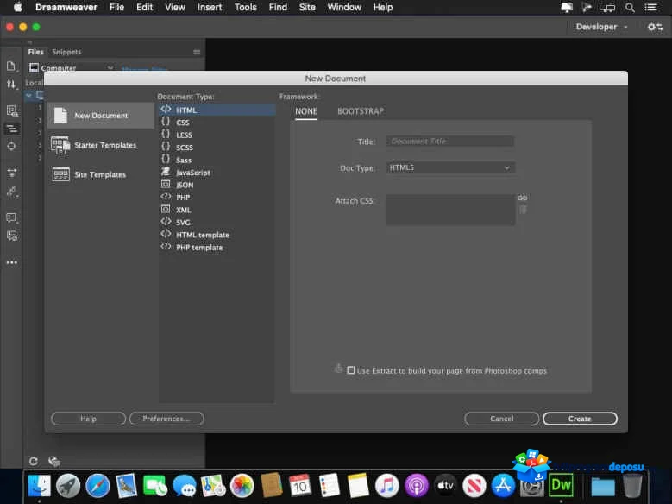Enable Use Extract Photoshop comps checkbox
The image size is (672, 504).
(351, 370)
